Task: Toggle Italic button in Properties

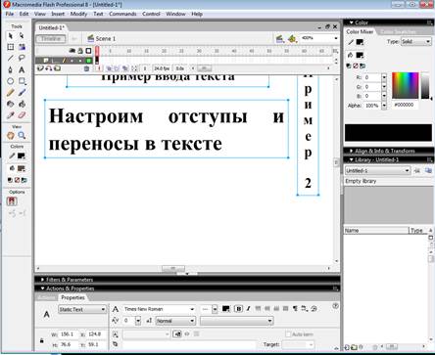Action: pos(248,309)
